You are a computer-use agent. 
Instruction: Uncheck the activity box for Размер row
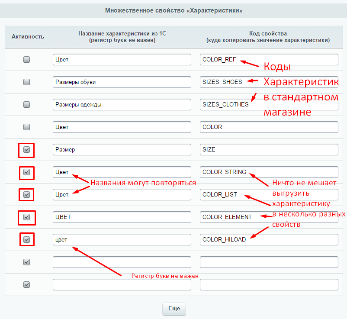(26, 150)
